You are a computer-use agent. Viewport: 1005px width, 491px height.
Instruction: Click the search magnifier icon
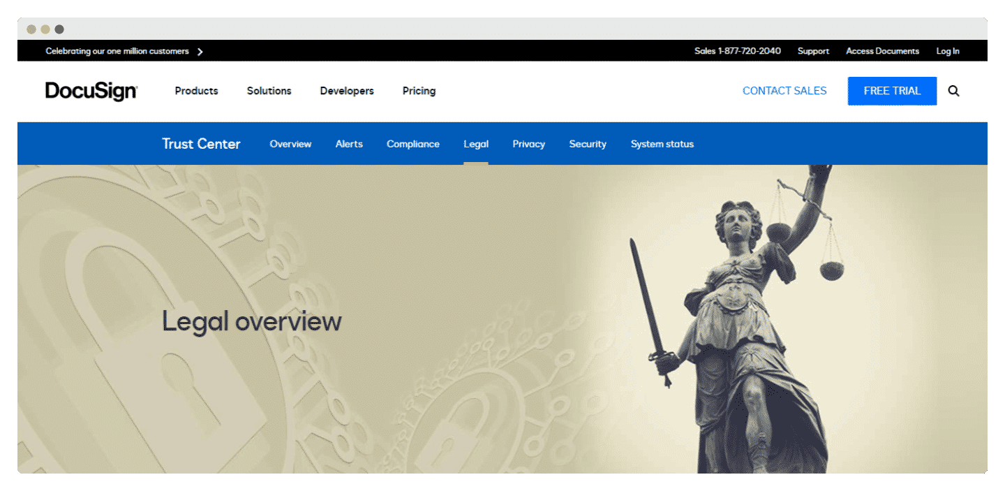pos(953,91)
